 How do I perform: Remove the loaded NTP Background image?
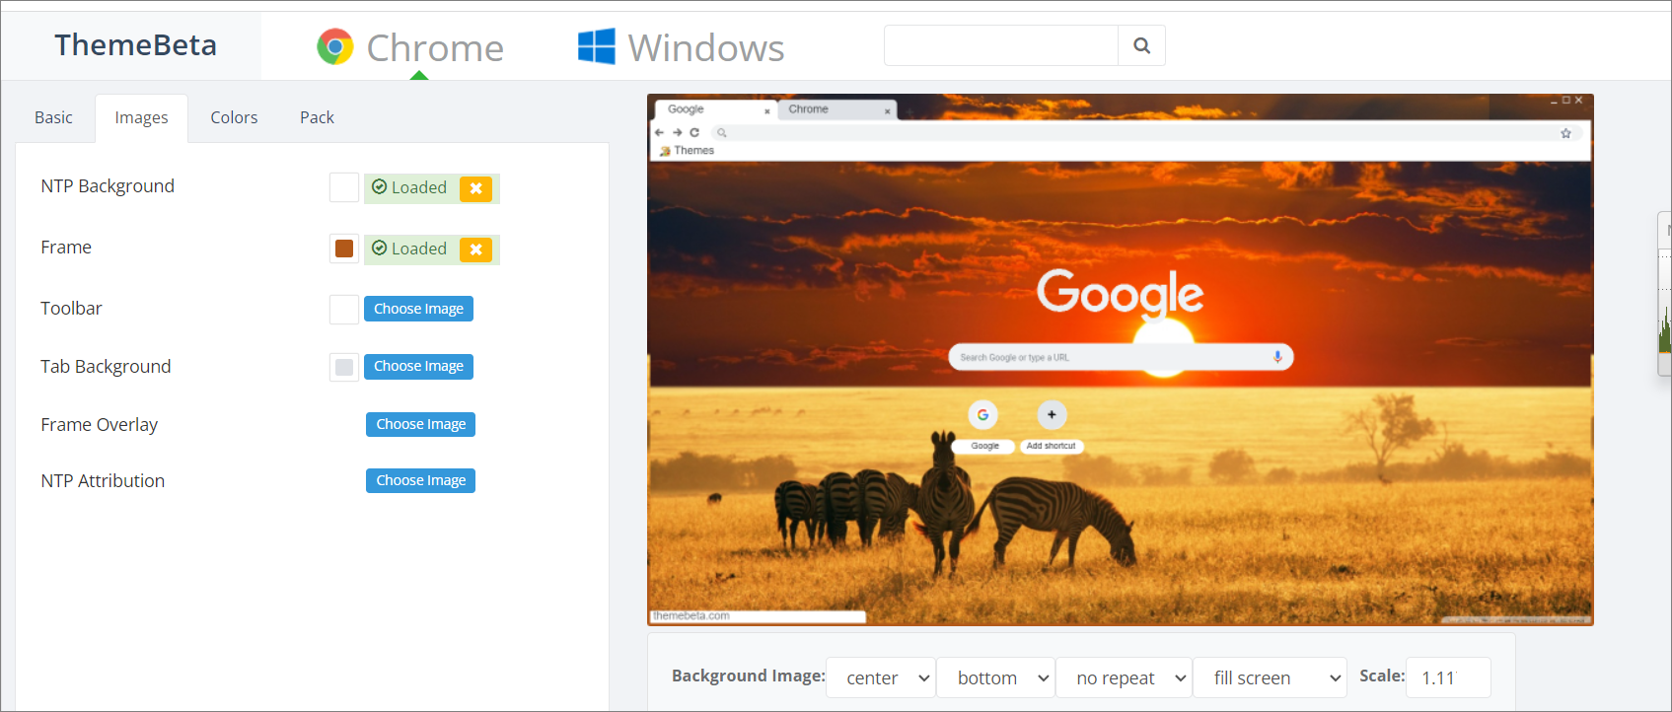[x=475, y=188]
